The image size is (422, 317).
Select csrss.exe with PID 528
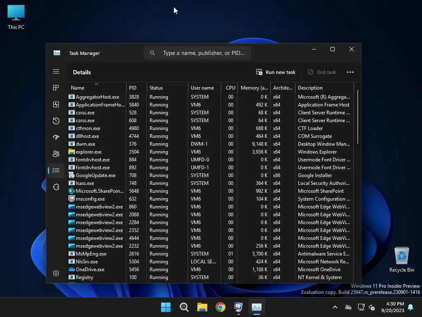pyautogui.click(x=210, y=112)
